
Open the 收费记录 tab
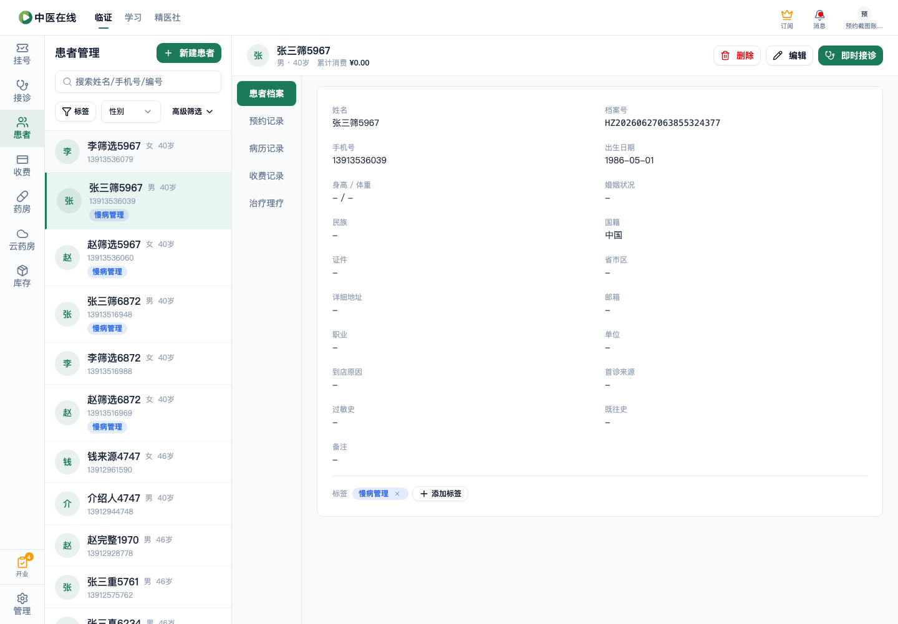pyautogui.click(x=267, y=176)
